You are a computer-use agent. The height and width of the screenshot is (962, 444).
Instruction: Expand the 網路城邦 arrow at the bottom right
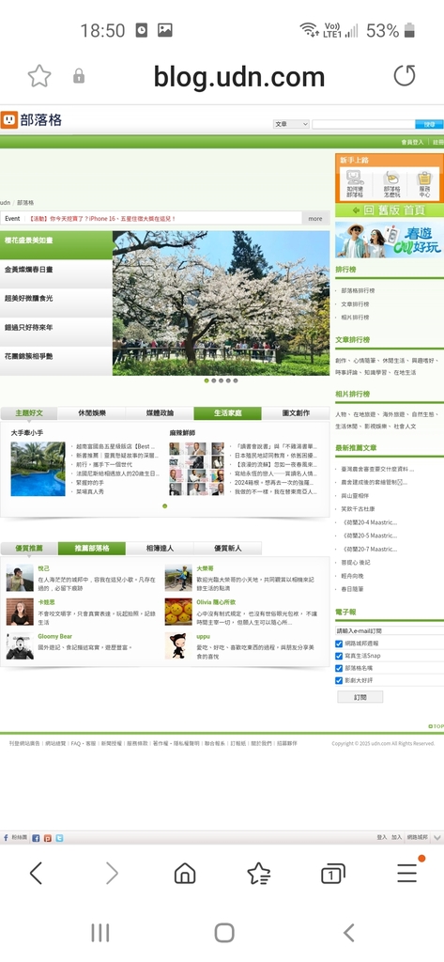point(437,837)
